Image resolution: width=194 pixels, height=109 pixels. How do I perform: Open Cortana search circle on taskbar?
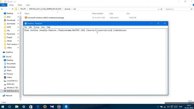(x=9, y=107)
